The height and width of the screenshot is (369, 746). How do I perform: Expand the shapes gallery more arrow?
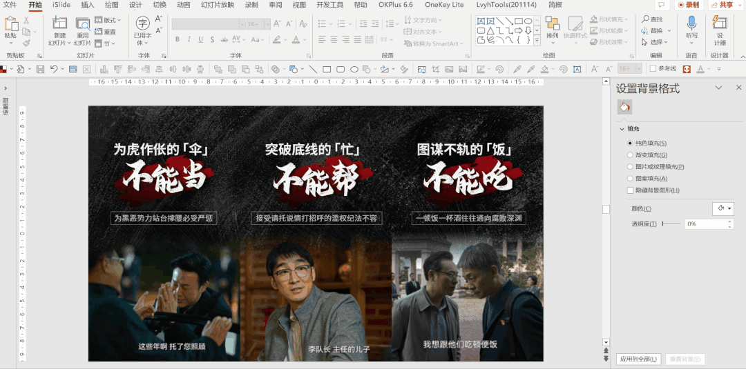[x=537, y=41]
